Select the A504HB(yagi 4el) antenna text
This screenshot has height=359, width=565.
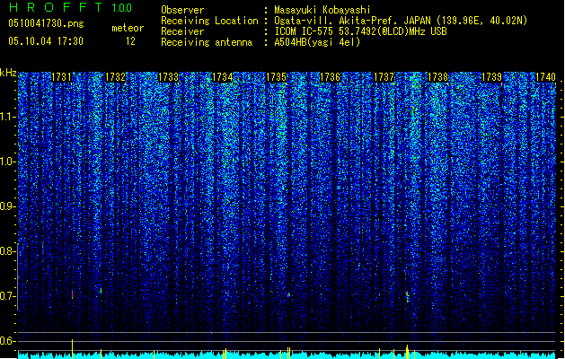(x=317, y=42)
